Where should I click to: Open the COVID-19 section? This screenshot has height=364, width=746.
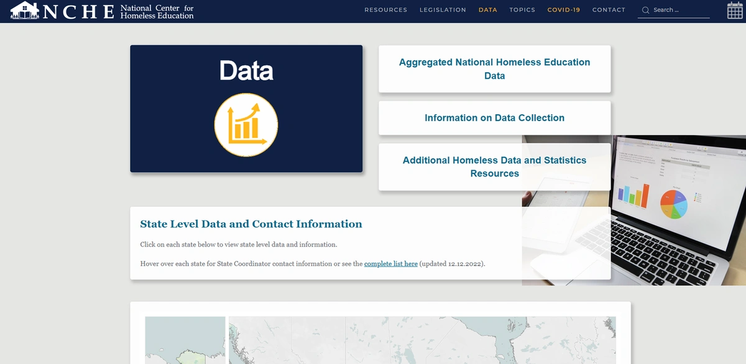[x=563, y=10]
